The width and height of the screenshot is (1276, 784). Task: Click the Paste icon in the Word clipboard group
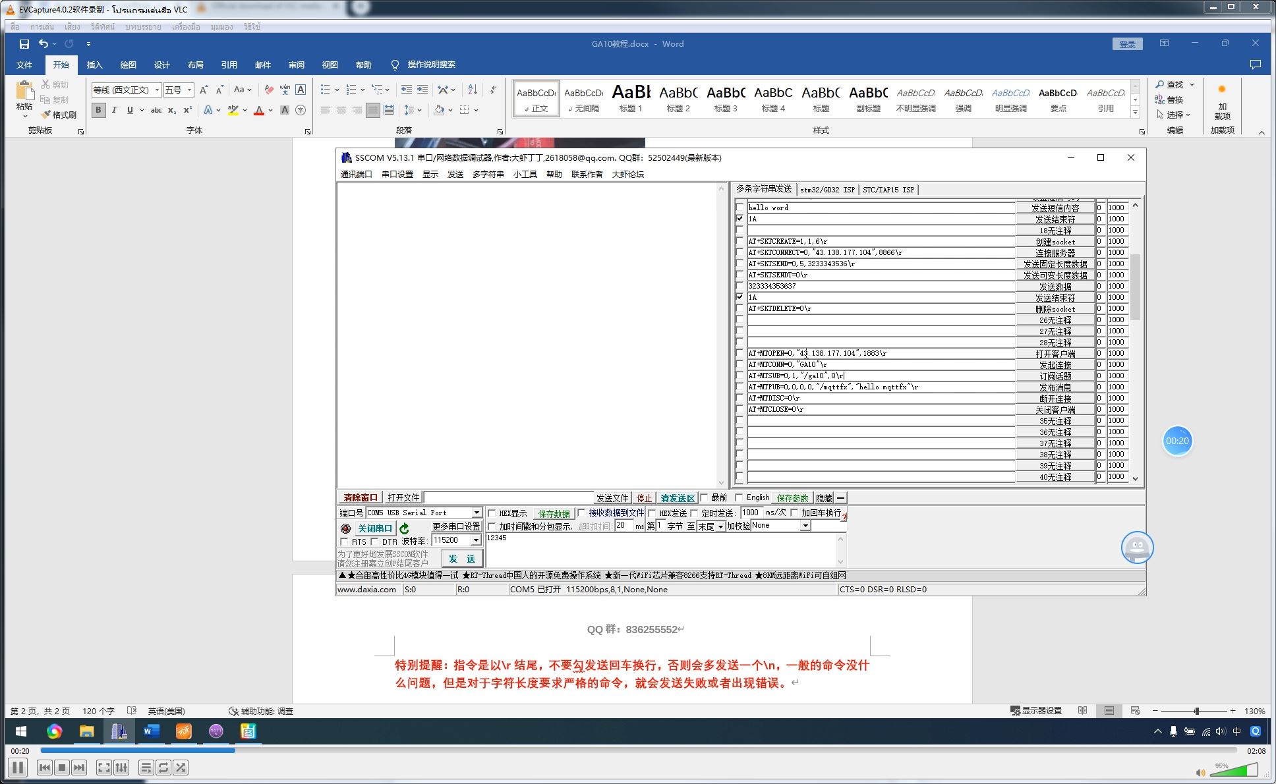pos(24,91)
